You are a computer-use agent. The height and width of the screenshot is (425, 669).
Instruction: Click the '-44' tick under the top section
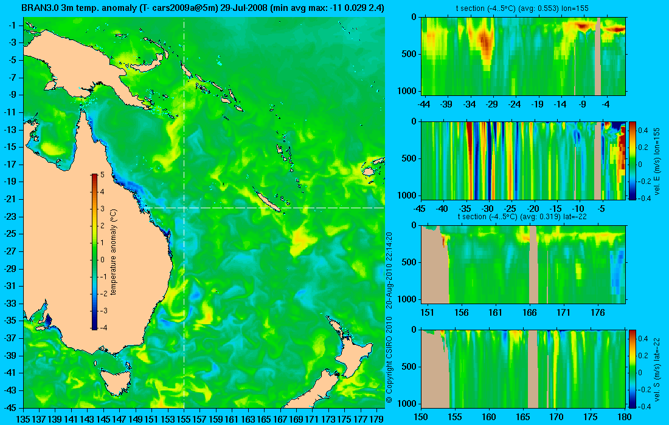tap(423, 104)
